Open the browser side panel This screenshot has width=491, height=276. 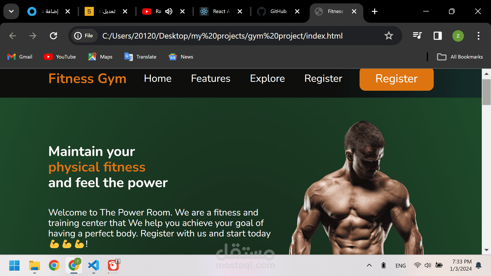pos(437,36)
